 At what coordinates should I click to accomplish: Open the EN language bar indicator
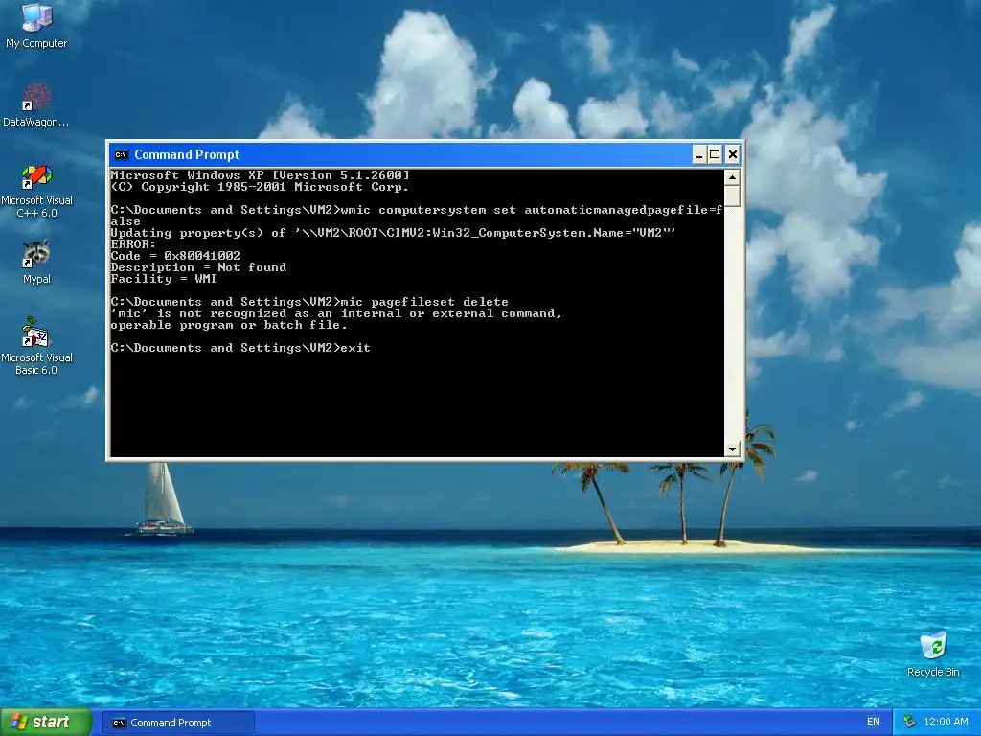click(874, 723)
